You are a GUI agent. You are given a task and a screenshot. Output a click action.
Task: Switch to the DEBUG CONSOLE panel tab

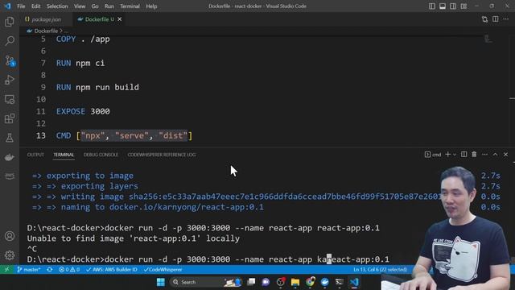[x=101, y=155]
